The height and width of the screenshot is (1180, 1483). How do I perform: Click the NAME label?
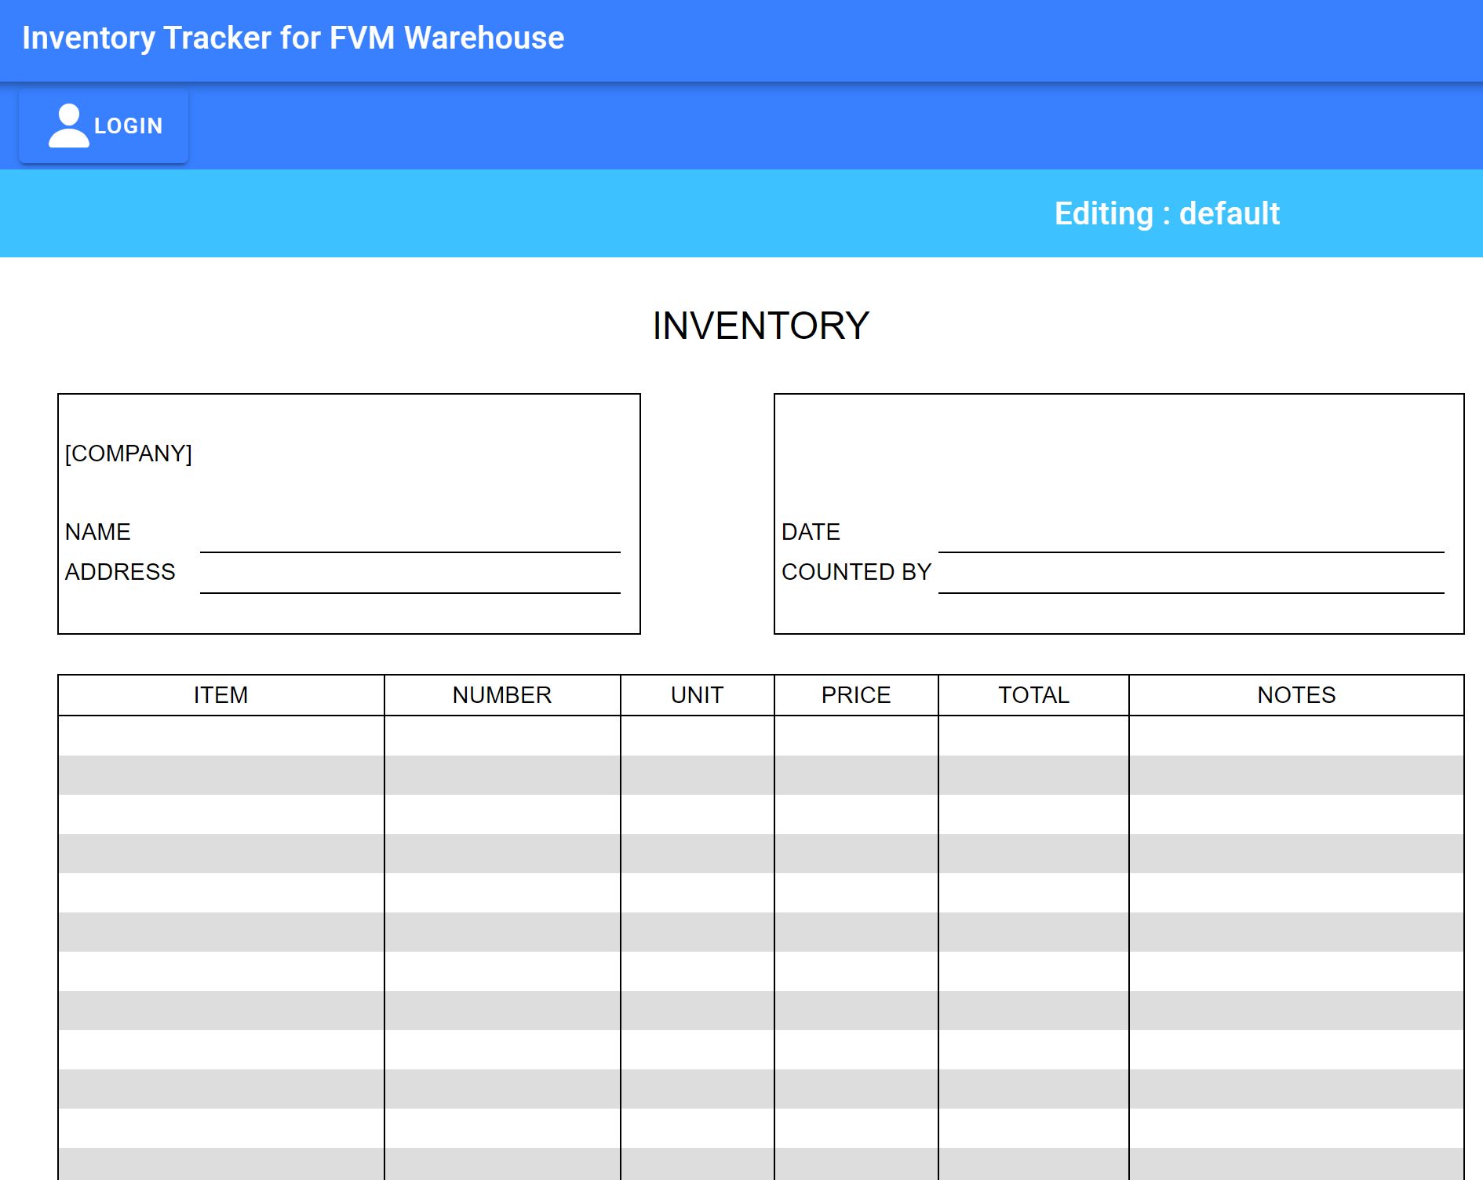(x=98, y=532)
